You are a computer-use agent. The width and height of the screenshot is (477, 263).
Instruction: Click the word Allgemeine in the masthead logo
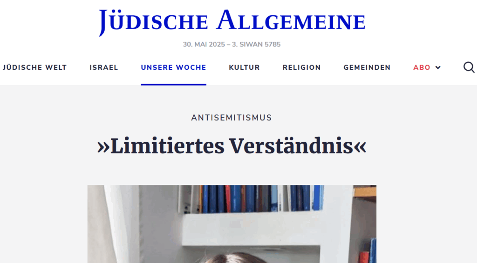coord(291,20)
